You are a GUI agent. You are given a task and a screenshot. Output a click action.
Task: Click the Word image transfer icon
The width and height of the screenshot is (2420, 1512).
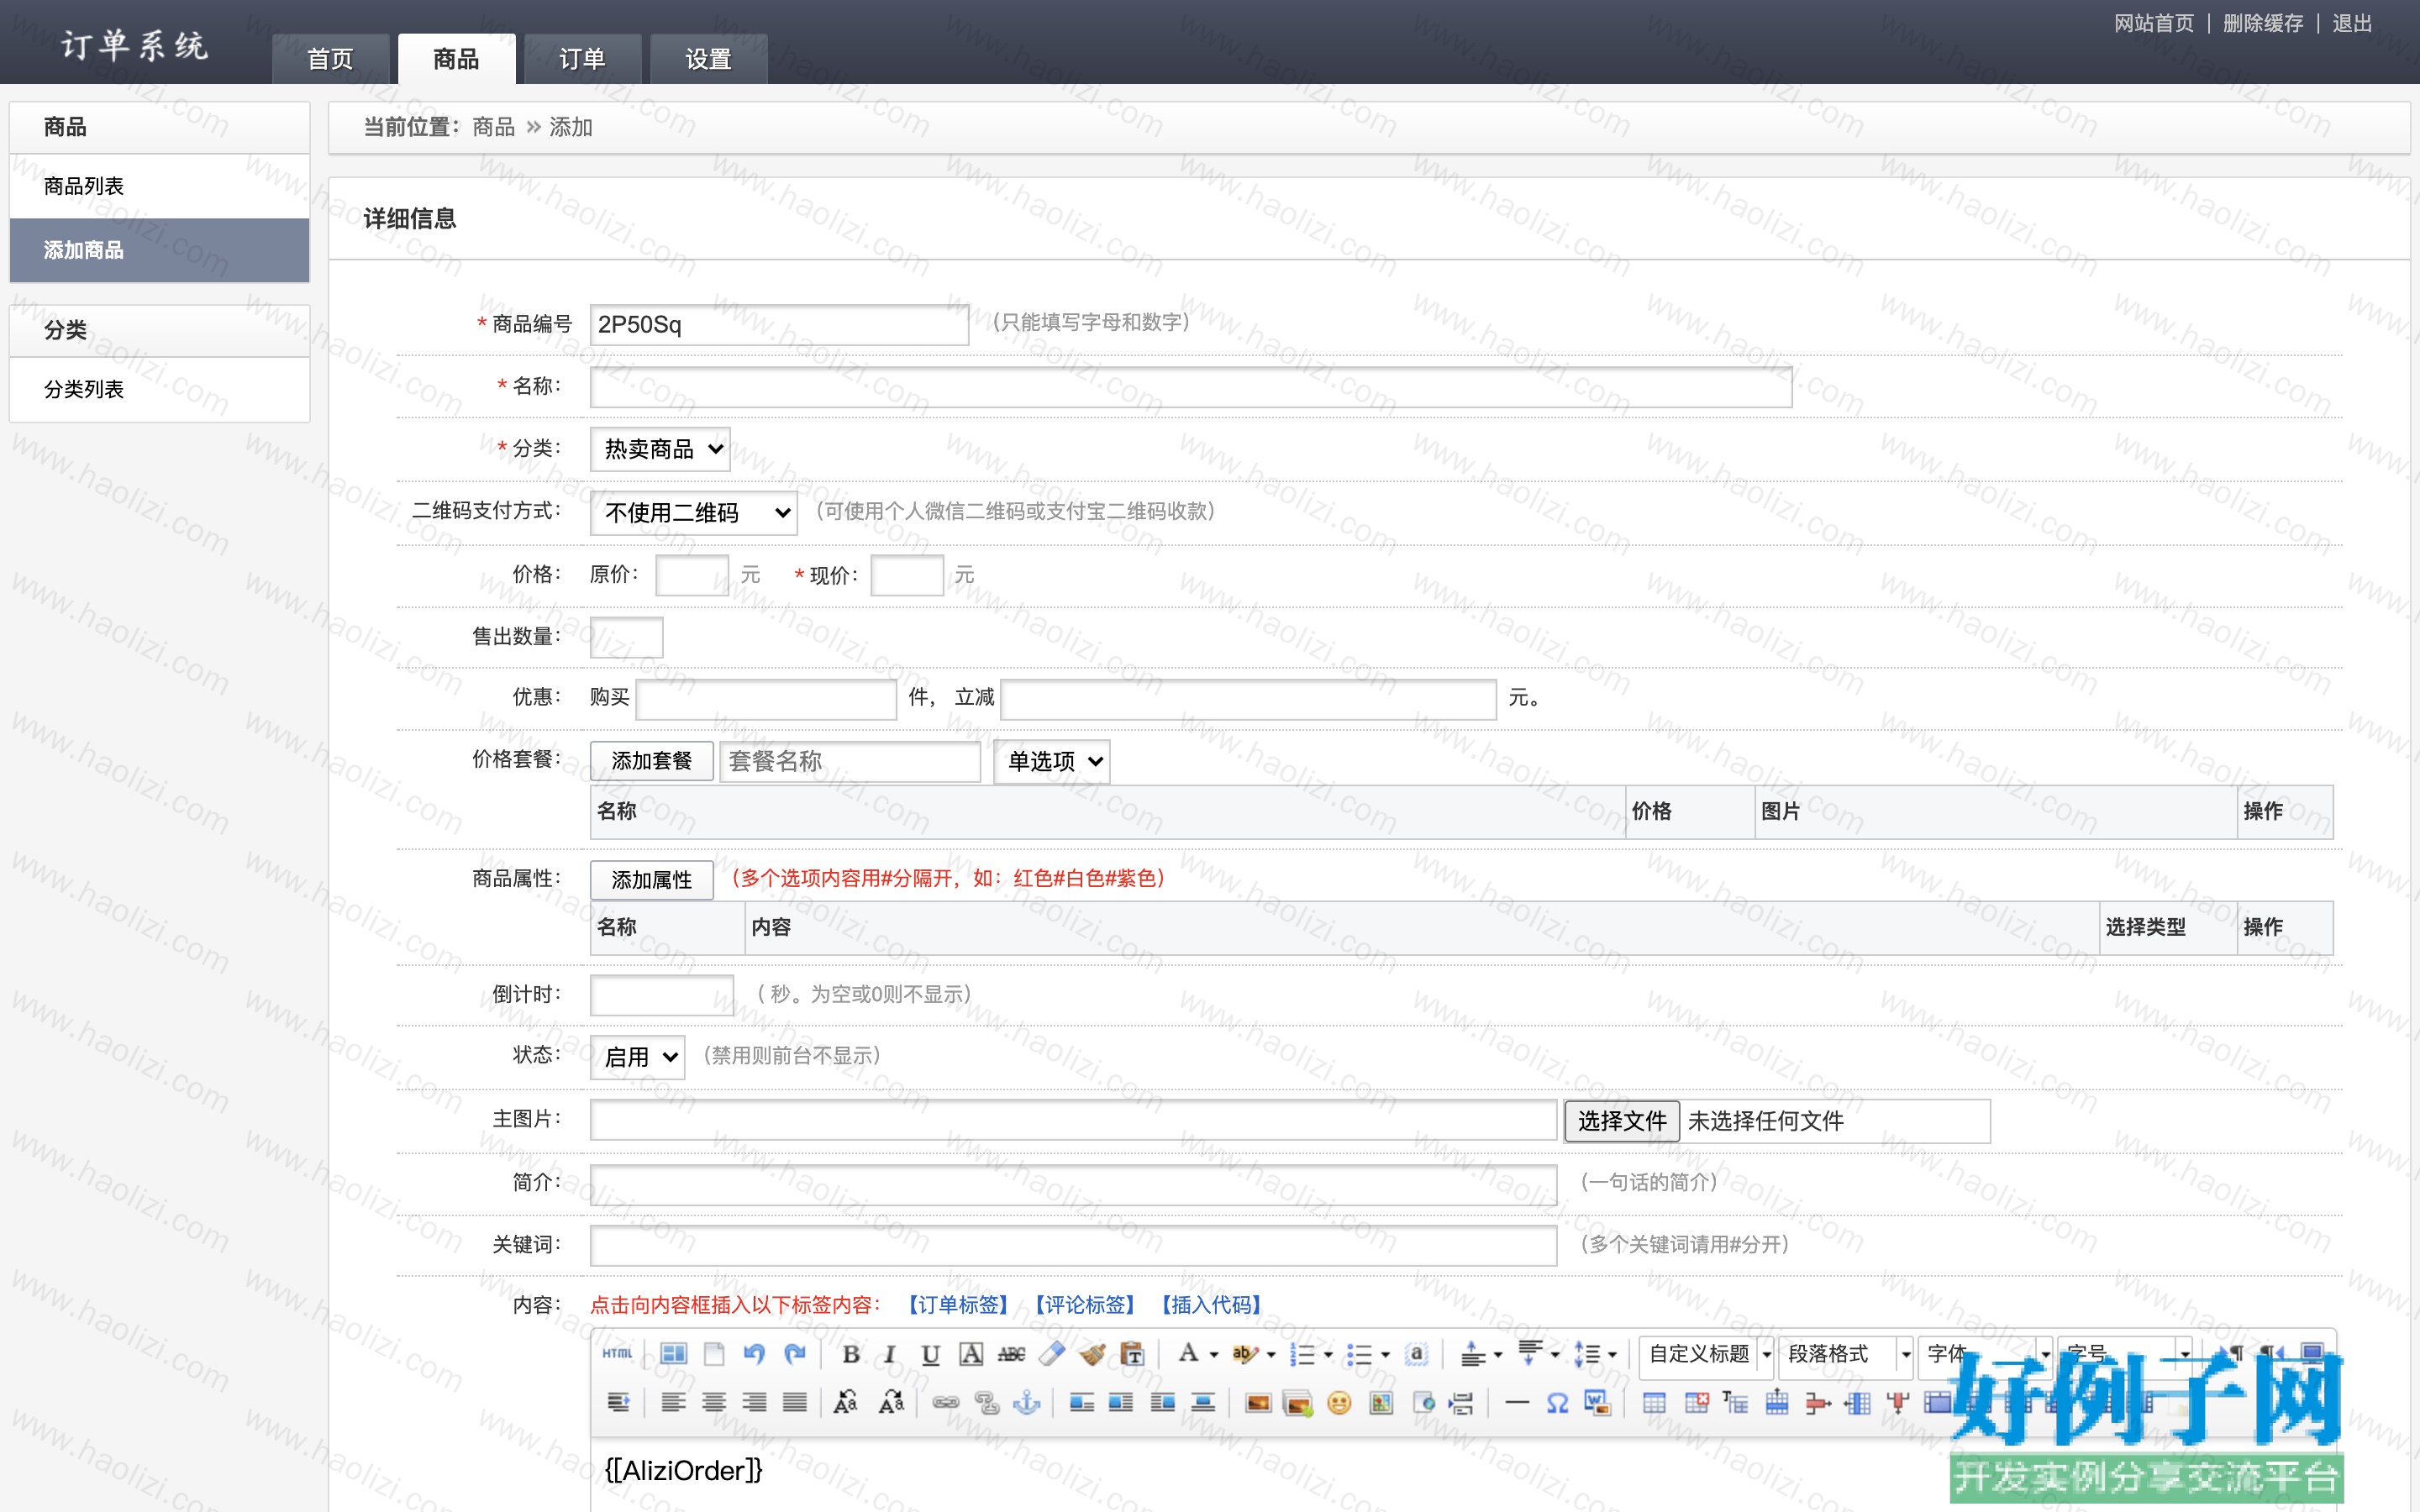[x=1598, y=1403]
